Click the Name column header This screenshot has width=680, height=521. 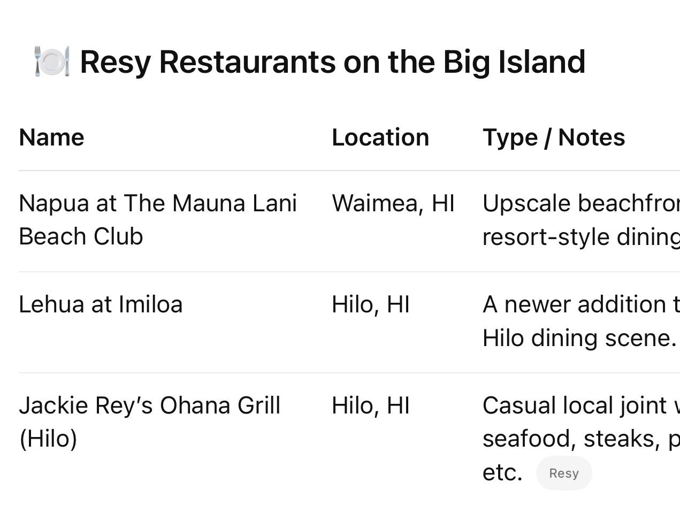[x=51, y=137]
